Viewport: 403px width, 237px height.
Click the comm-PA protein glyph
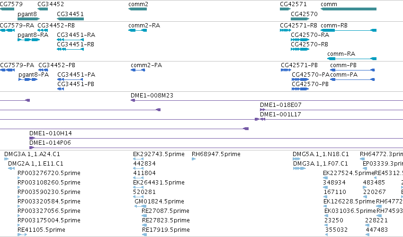(352, 79)
